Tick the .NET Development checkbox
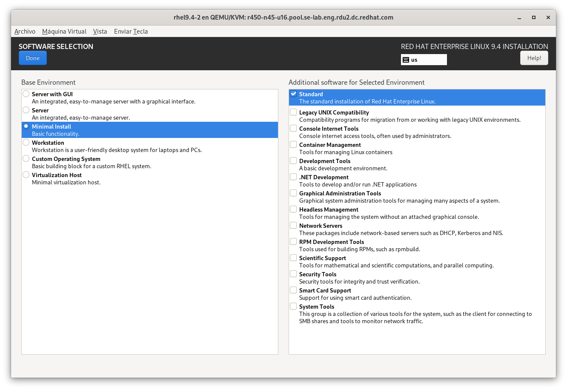 (x=293, y=177)
